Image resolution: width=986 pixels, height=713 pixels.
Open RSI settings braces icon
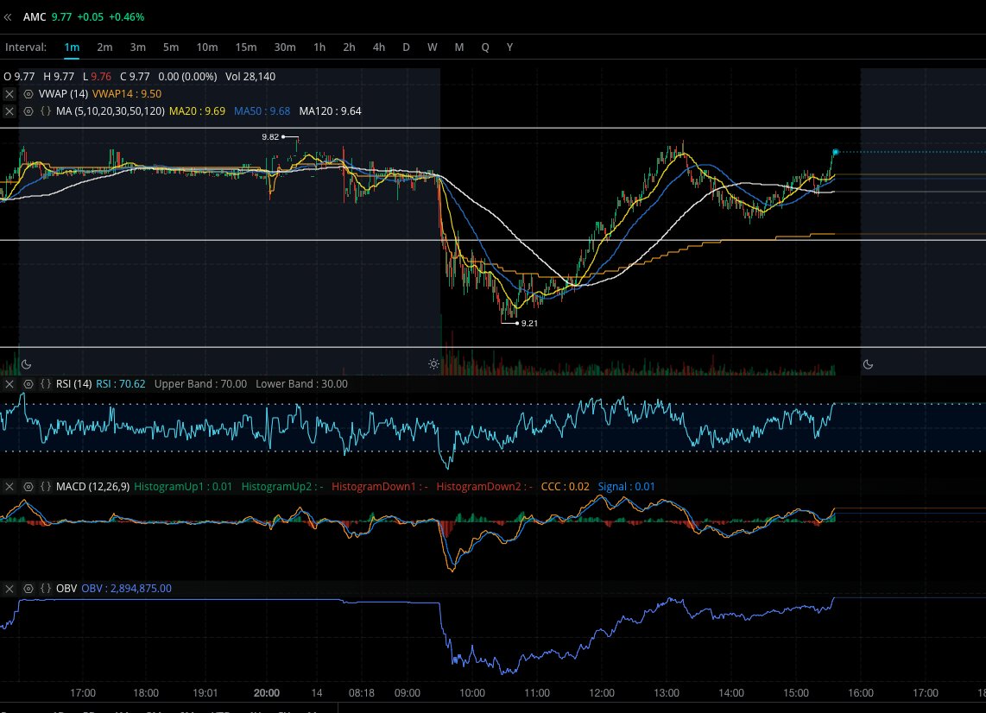click(45, 383)
